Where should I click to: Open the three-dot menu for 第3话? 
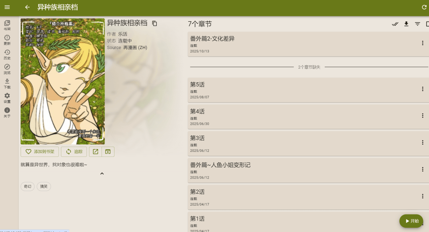pos(423,142)
